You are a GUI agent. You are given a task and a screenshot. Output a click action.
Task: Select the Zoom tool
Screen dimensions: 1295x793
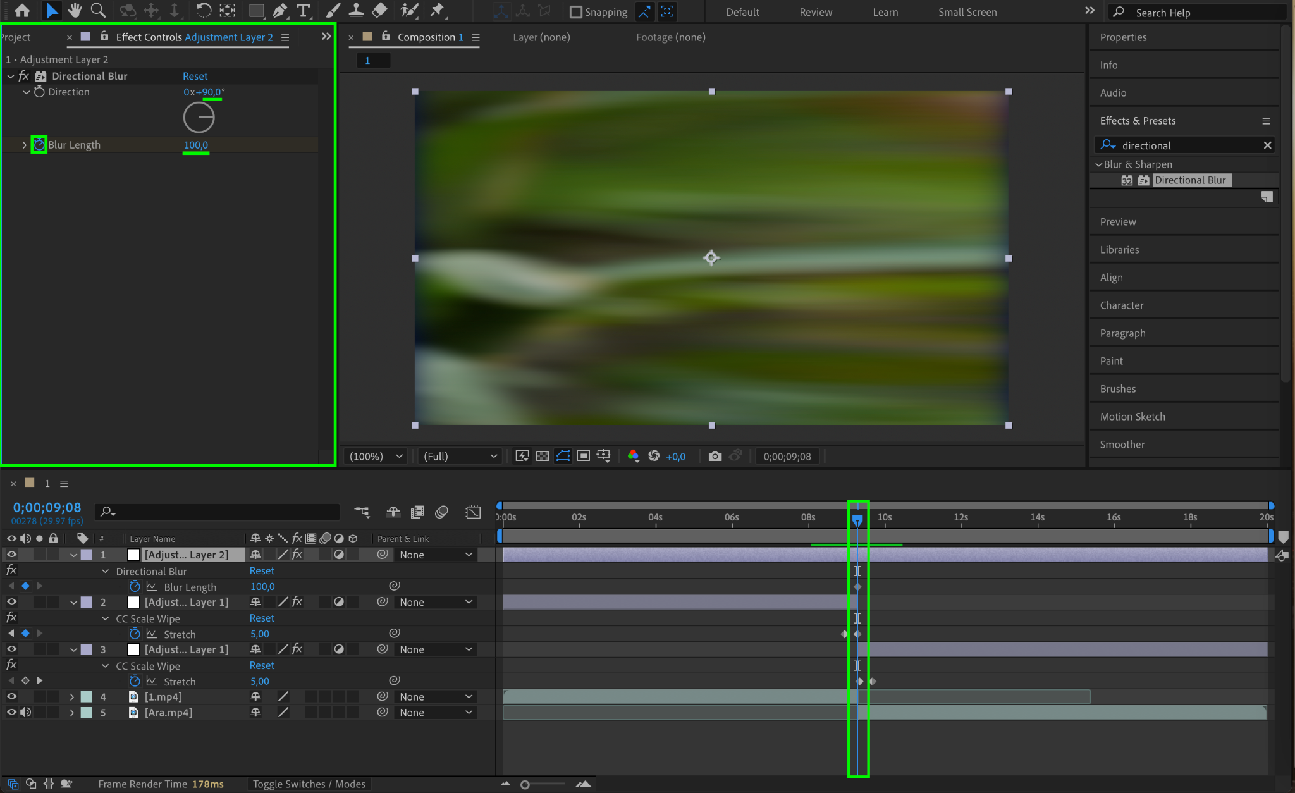(98, 10)
